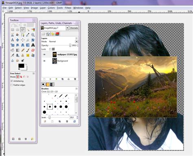193x156 pixels.
Task: Open the Colors menu
Action: pos(51,8)
